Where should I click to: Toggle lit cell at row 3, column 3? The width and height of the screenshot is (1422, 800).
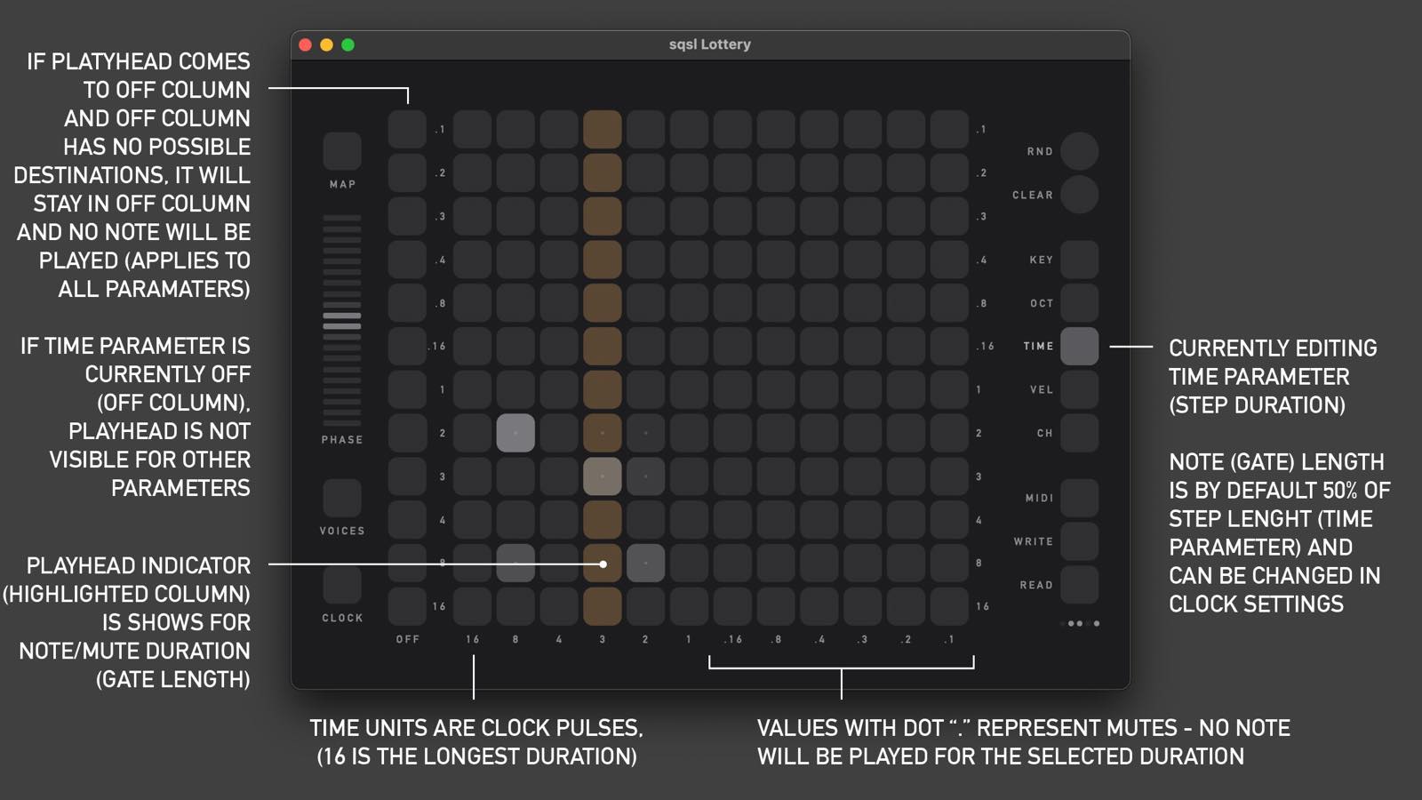click(603, 476)
